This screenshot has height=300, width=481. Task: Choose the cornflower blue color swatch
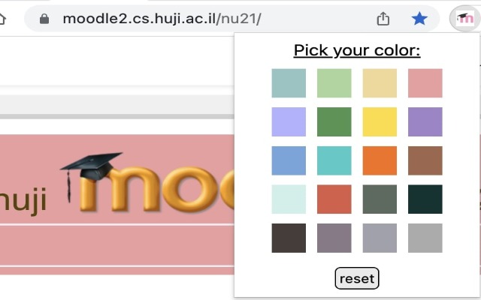[289, 160]
